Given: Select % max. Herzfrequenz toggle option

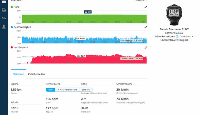Looking at the screenshot, I should point(67,90).
